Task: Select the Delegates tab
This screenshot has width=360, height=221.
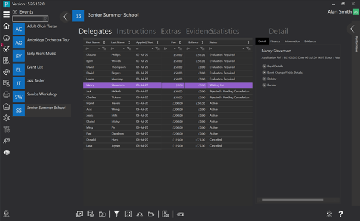Action: pyautogui.click(x=95, y=31)
